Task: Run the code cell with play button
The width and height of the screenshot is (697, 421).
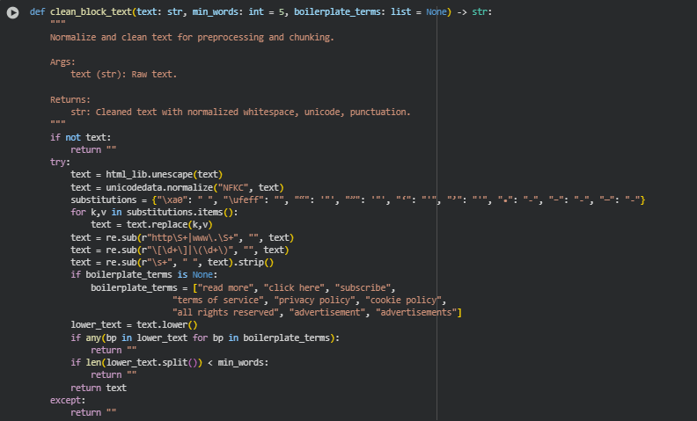Action: tap(12, 13)
